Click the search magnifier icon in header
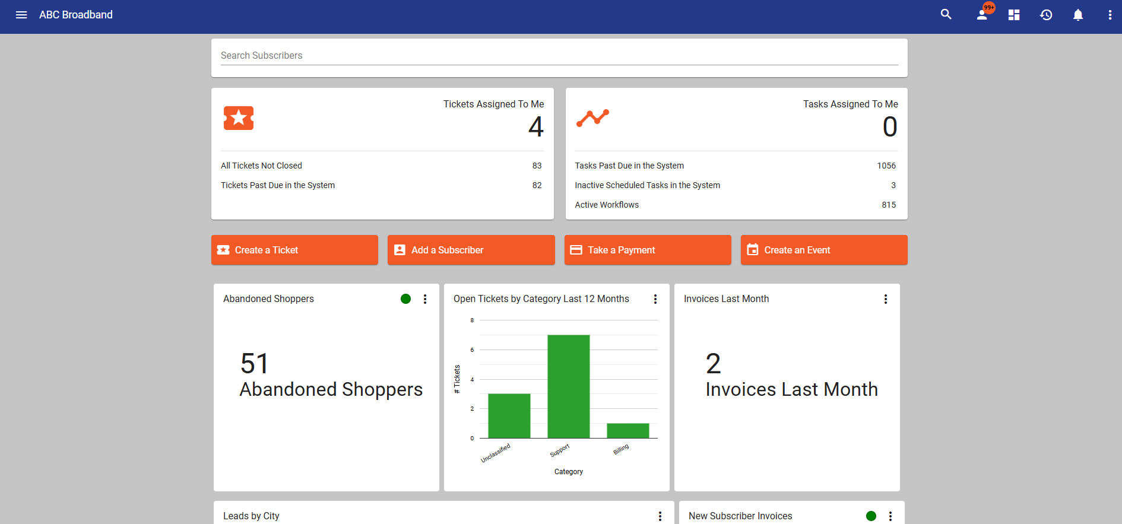Viewport: 1122px width, 524px height. click(946, 14)
